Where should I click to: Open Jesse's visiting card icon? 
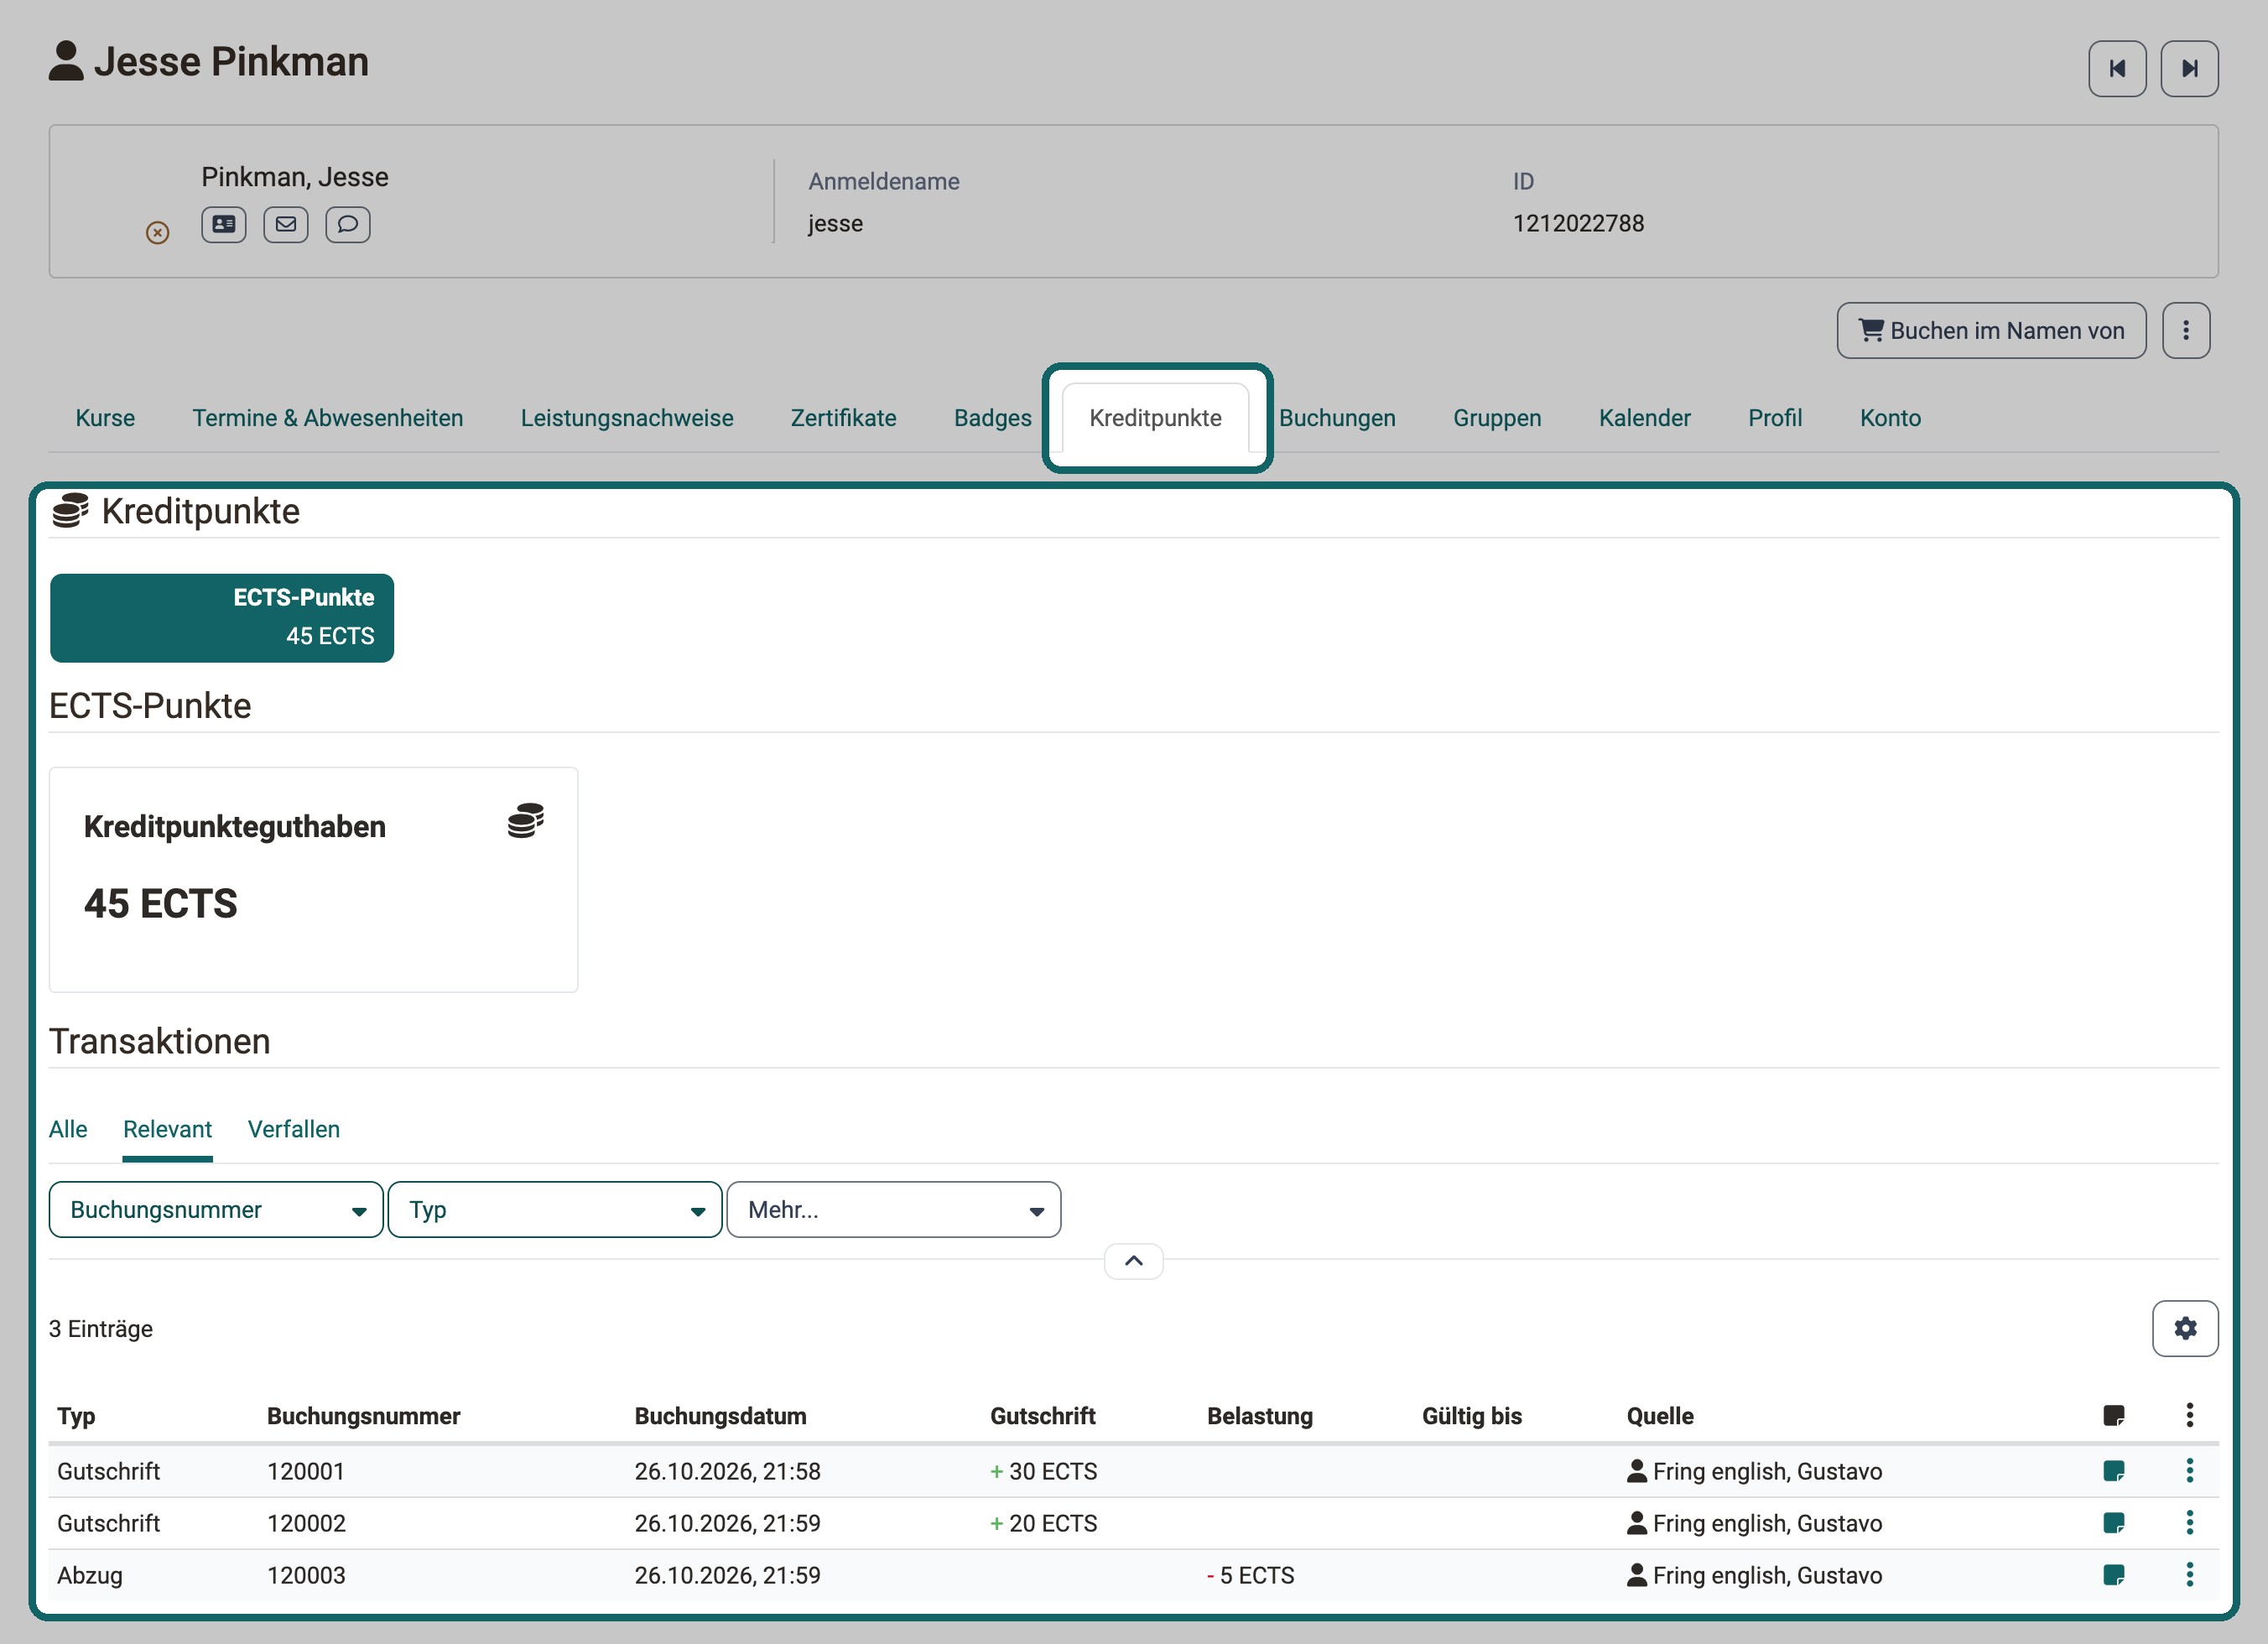pos(224,224)
